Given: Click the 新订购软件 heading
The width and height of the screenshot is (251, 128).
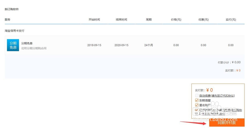Looking at the screenshot, I should tap(12, 9).
